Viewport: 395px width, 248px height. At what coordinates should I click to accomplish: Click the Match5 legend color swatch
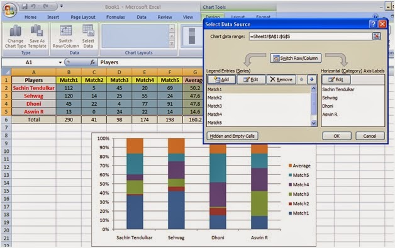[290, 175]
